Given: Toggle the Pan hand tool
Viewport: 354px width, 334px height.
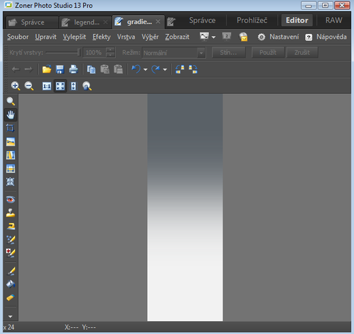Looking at the screenshot, I should click(x=10, y=114).
